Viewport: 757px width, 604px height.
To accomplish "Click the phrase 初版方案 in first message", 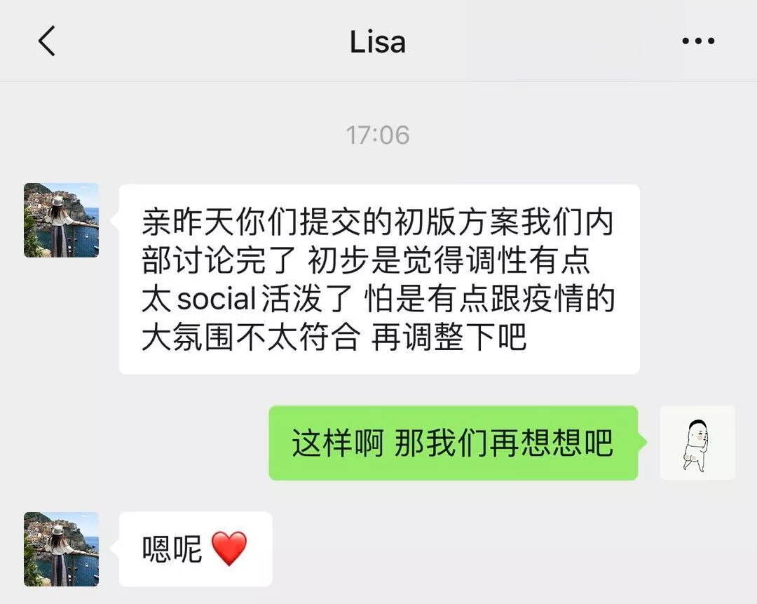I will 456,222.
